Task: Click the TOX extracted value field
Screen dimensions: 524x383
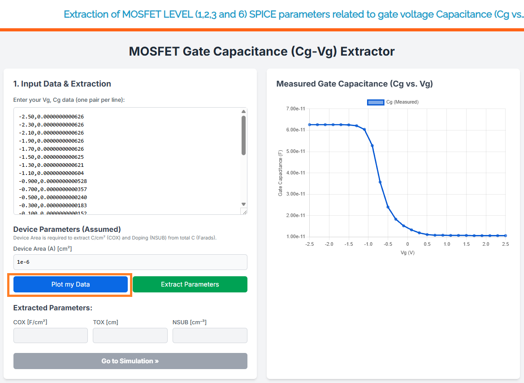Action: (x=130, y=335)
